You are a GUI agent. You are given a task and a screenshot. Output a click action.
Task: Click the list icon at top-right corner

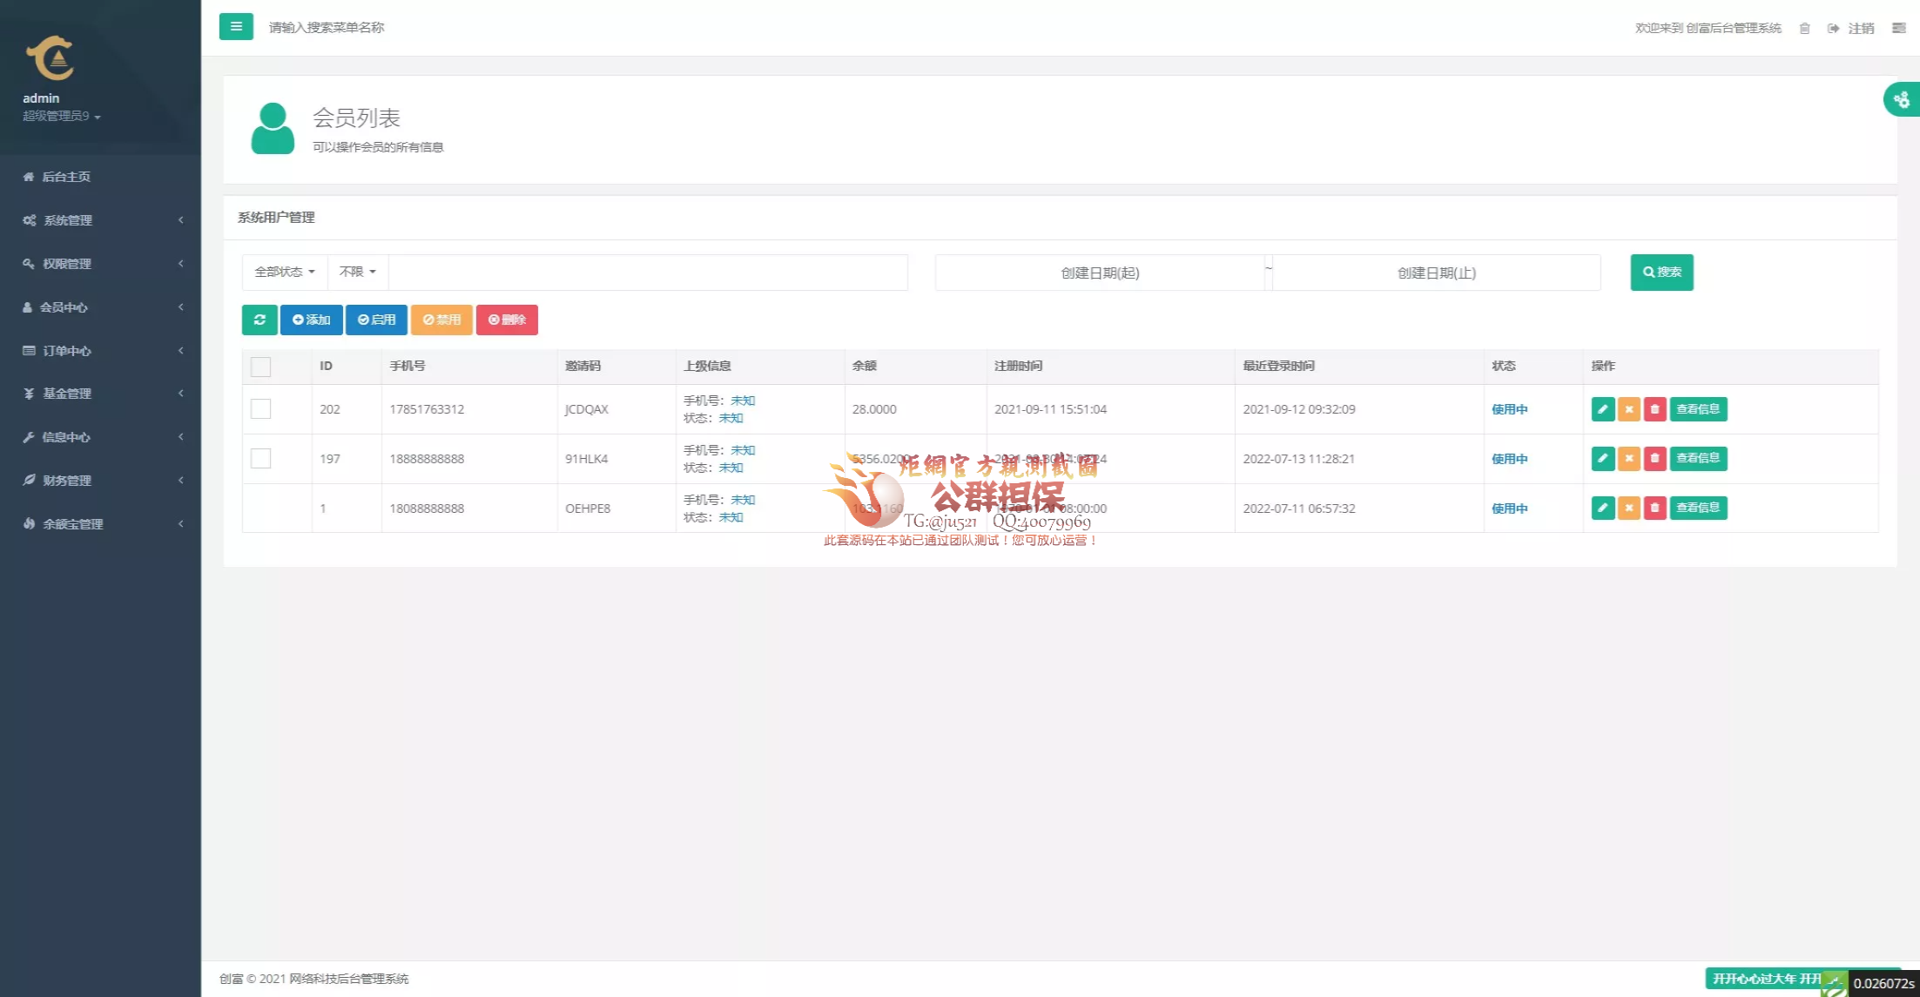tap(1899, 28)
